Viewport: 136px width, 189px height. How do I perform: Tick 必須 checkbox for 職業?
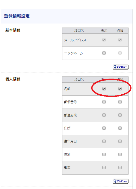click(x=120, y=167)
